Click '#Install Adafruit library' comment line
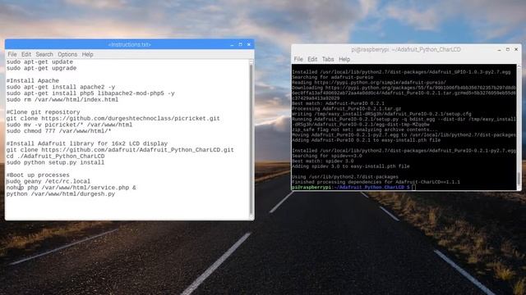The width and height of the screenshot is (526, 295). pyautogui.click(x=87, y=143)
